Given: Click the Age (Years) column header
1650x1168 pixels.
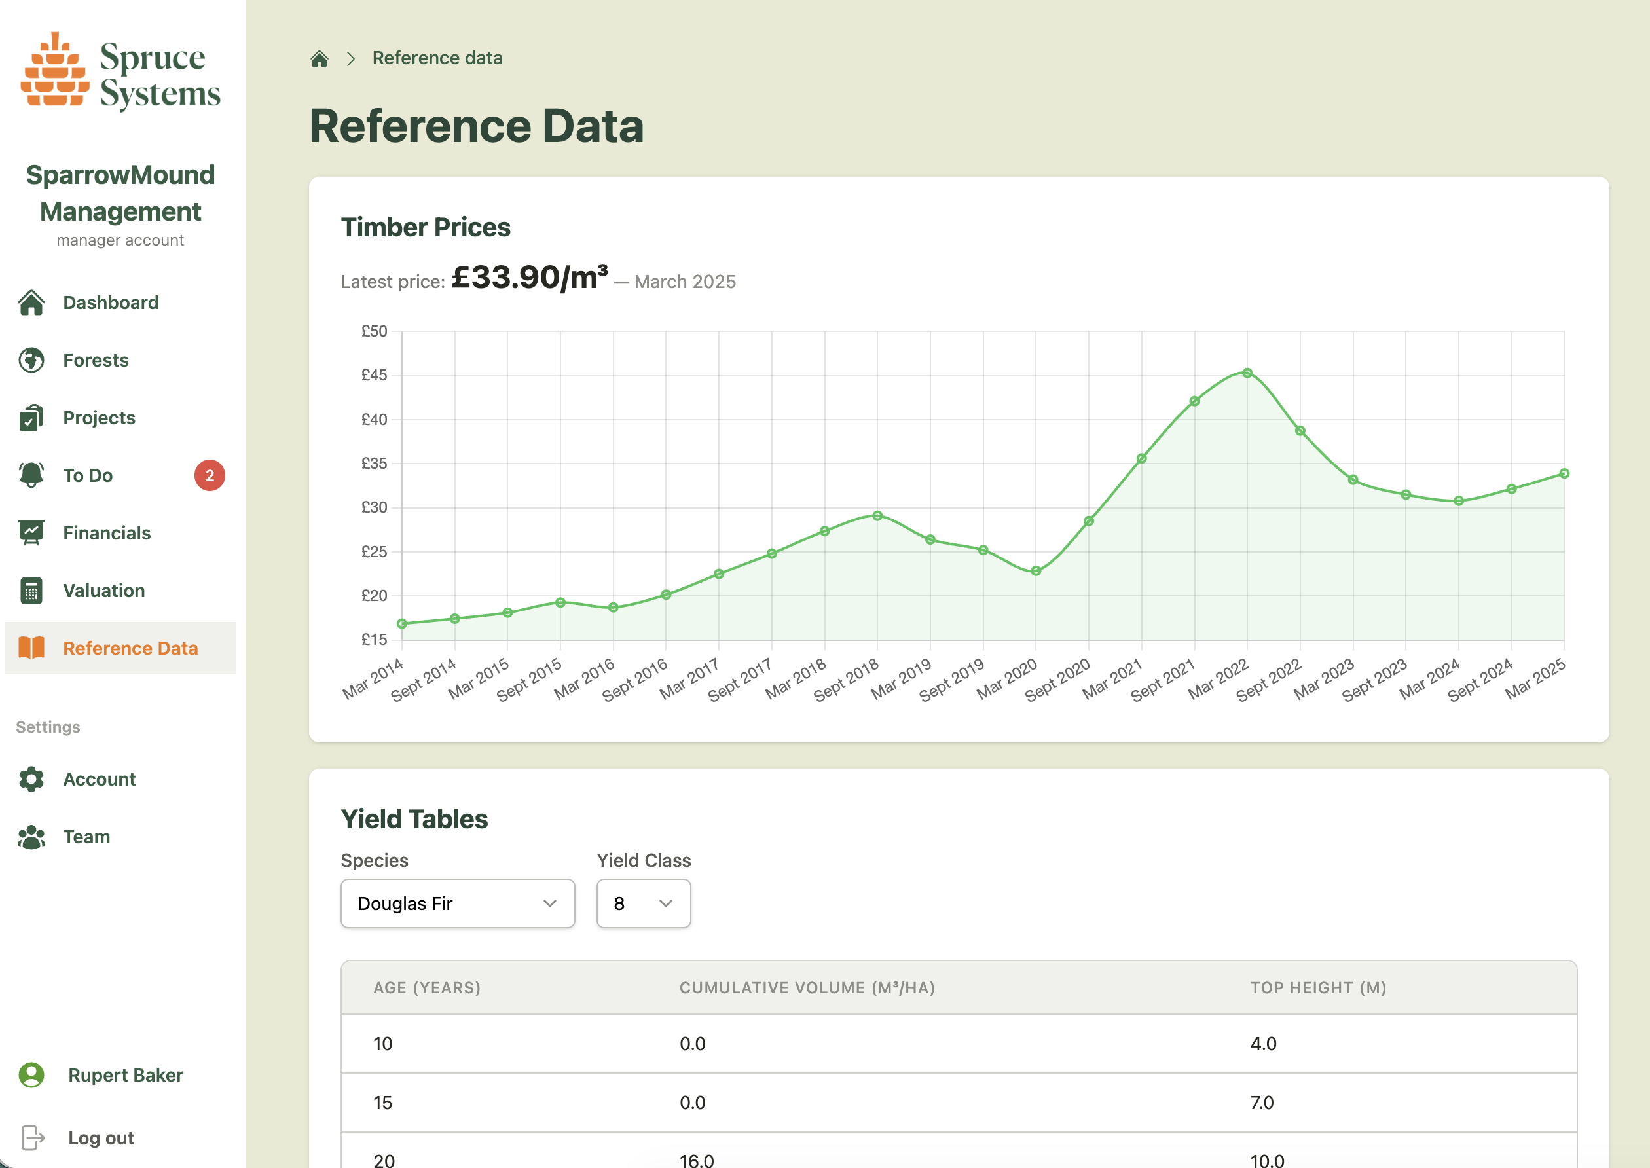Looking at the screenshot, I should click(x=428, y=987).
